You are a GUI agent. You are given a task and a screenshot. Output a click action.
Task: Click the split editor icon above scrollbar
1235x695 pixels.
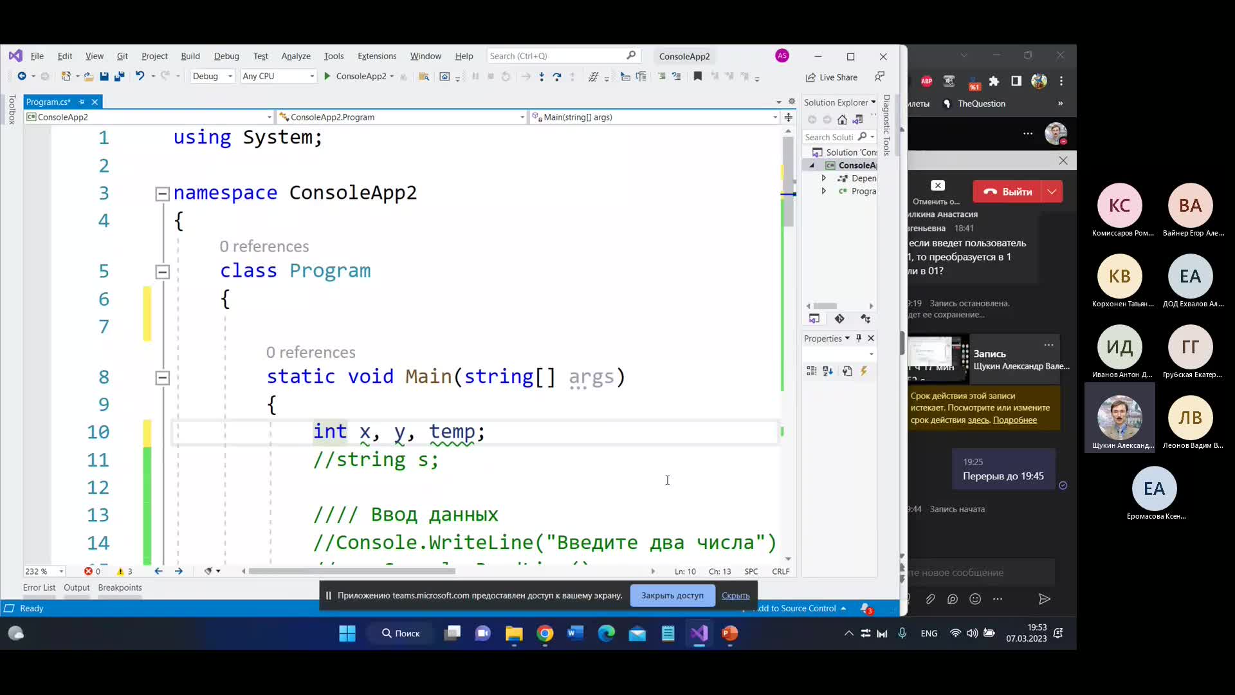(788, 117)
